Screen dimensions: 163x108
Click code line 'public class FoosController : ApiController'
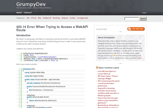[x=42, y=79]
